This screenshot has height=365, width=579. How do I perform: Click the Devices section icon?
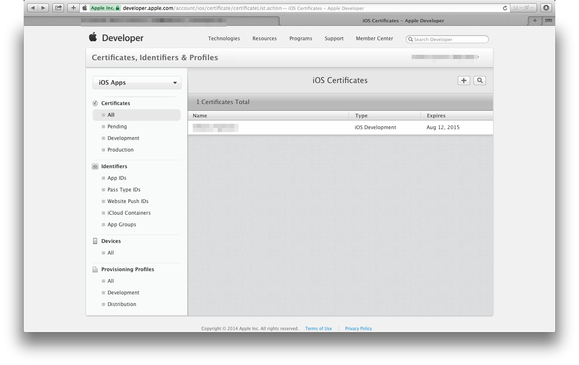click(95, 241)
